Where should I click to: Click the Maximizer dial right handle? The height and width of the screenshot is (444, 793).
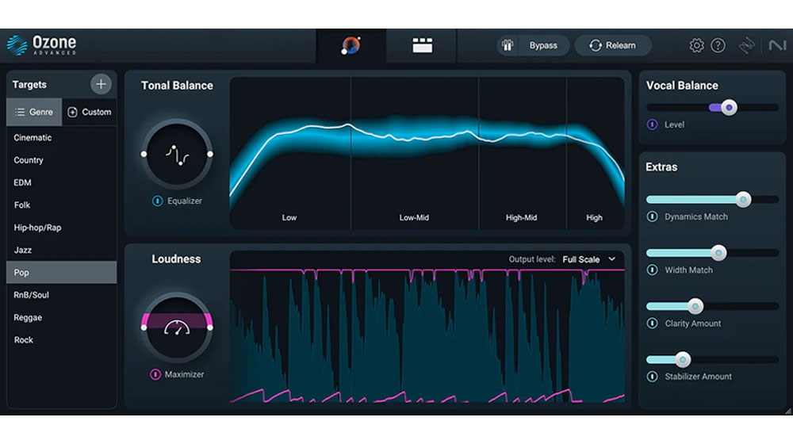[210, 327]
